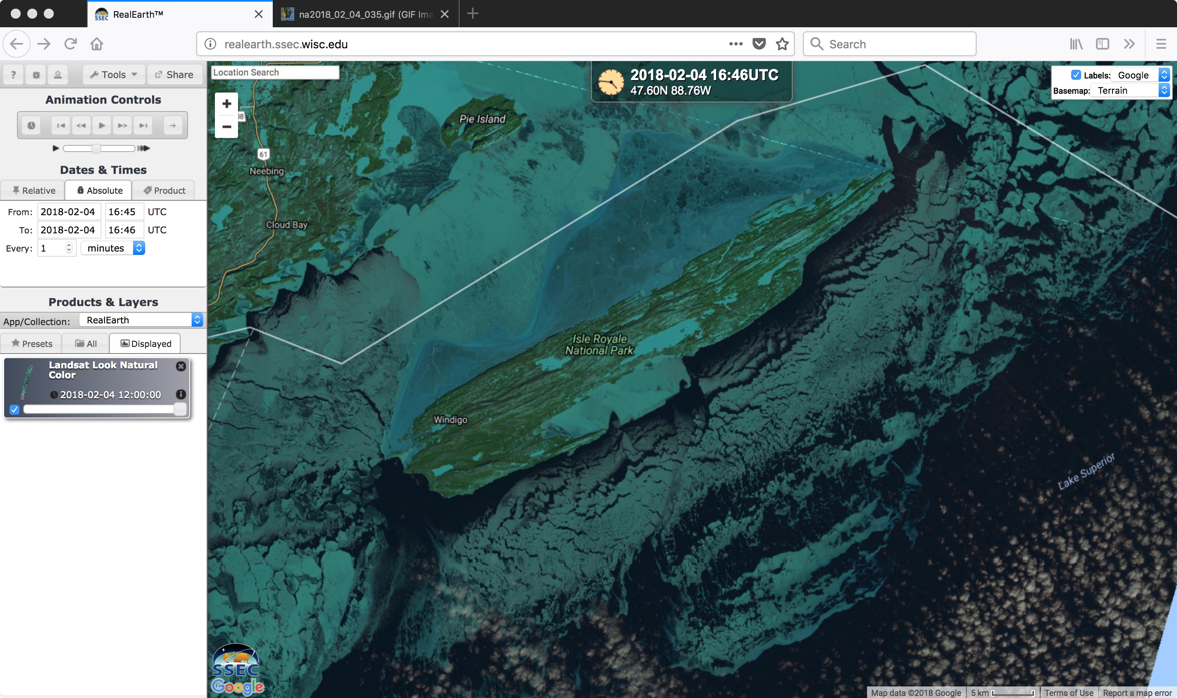1177x698 pixels.
Task: Open the Basemap Terrain dropdown
Action: (x=1130, y=90)
